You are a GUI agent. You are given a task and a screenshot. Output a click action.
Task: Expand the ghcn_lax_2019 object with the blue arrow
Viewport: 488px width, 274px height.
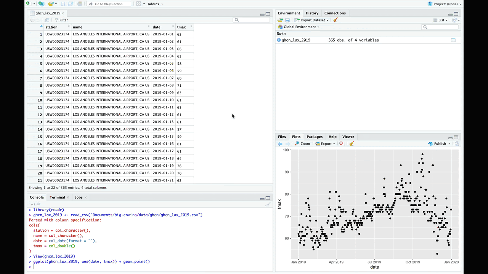pos(279,40)
